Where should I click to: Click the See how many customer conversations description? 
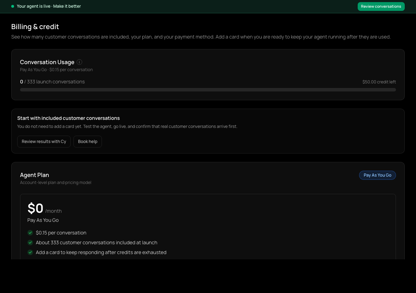(201, 37)
